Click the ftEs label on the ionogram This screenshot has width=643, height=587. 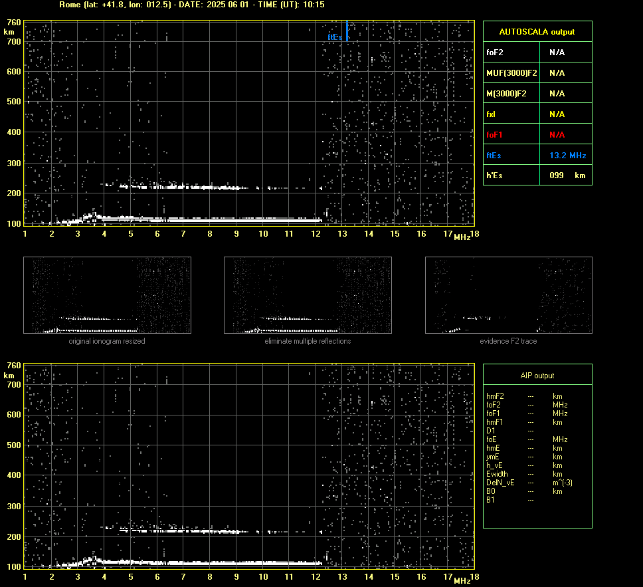tap(335, 37)
